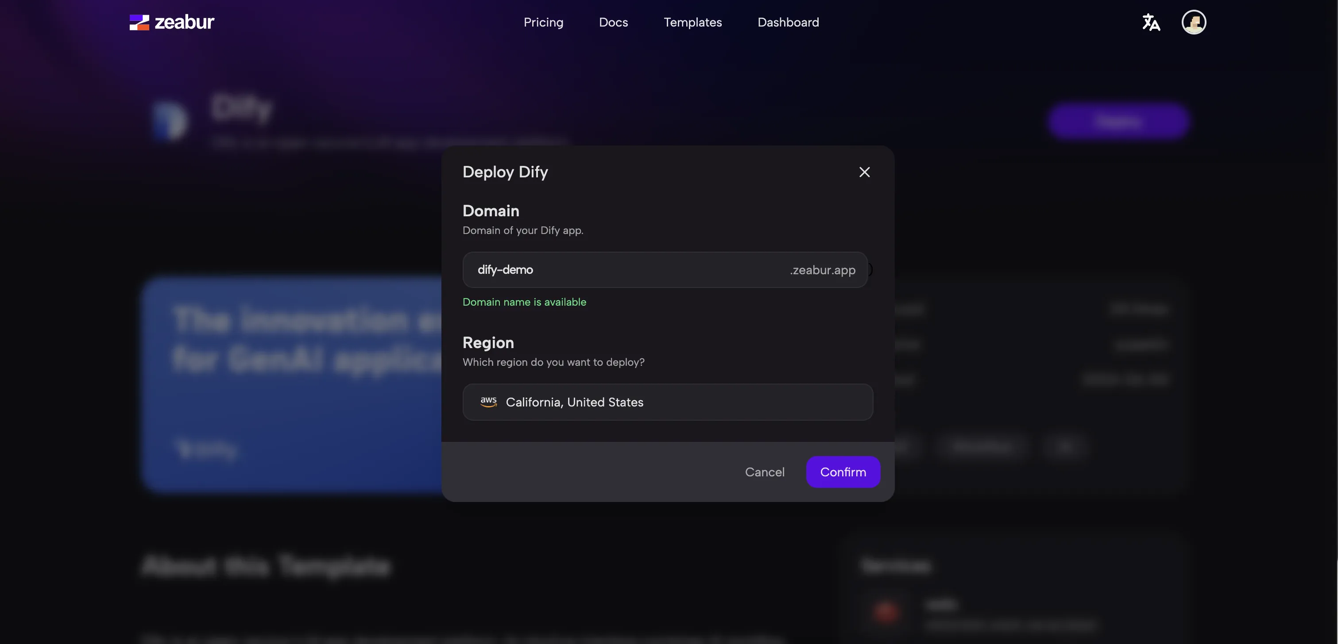
Task: Go to the Dashboard
Action: click(x=788, y=22)
